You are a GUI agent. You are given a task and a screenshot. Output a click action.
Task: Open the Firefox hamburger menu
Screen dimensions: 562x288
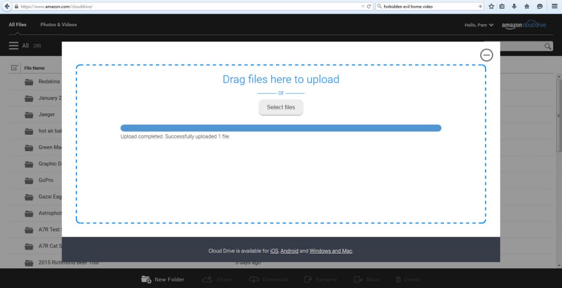[554, 6]
